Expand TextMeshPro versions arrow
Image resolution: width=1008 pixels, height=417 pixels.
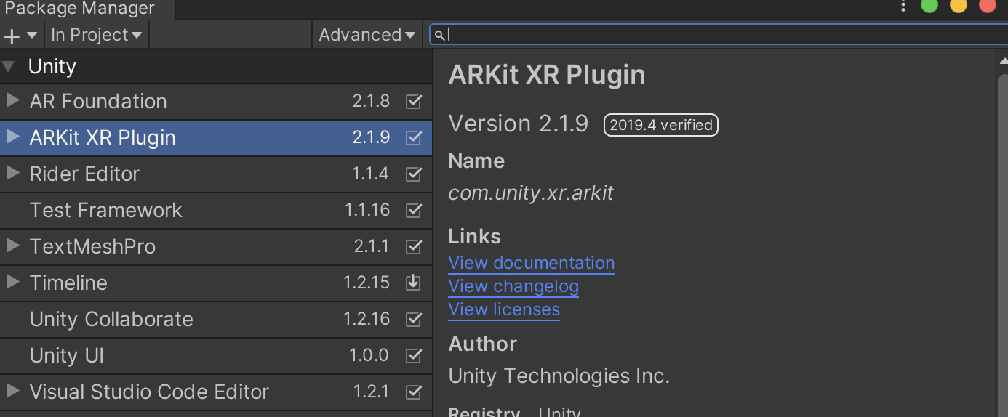[x=12, y=246]
